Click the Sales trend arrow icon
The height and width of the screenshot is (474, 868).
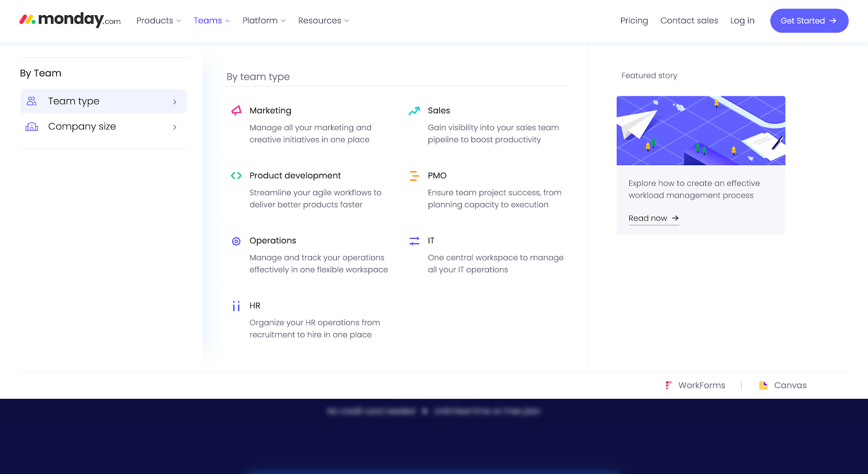point(414,111)
